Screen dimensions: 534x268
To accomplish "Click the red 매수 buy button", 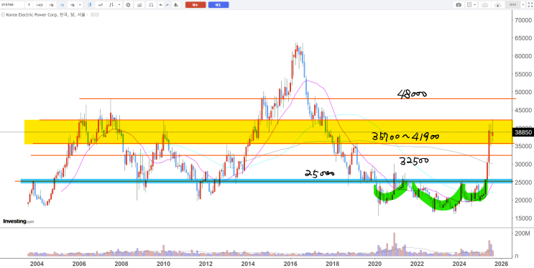I will (195, 5).
